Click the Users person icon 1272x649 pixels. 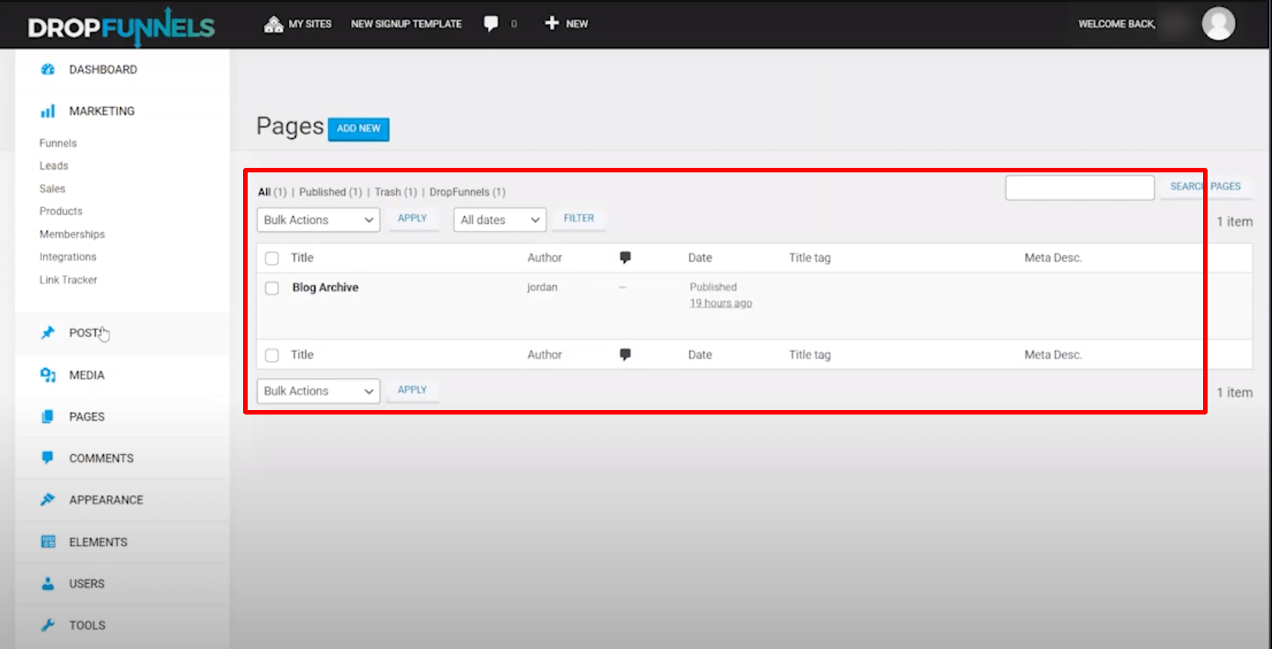48,583
